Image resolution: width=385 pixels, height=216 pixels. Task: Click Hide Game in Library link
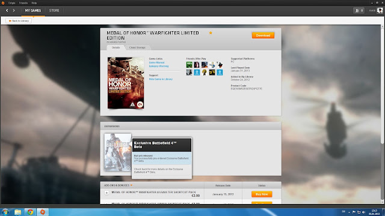pos(161,79)
